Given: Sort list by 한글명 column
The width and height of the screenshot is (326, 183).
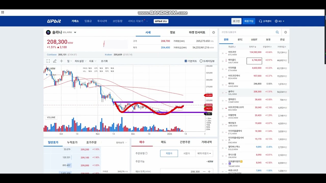Looking at the screenshot, I should [232, 47].
